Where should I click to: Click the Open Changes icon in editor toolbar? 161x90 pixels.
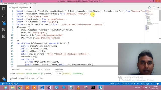(149, 7)
